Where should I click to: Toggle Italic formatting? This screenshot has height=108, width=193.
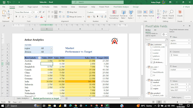20,17
